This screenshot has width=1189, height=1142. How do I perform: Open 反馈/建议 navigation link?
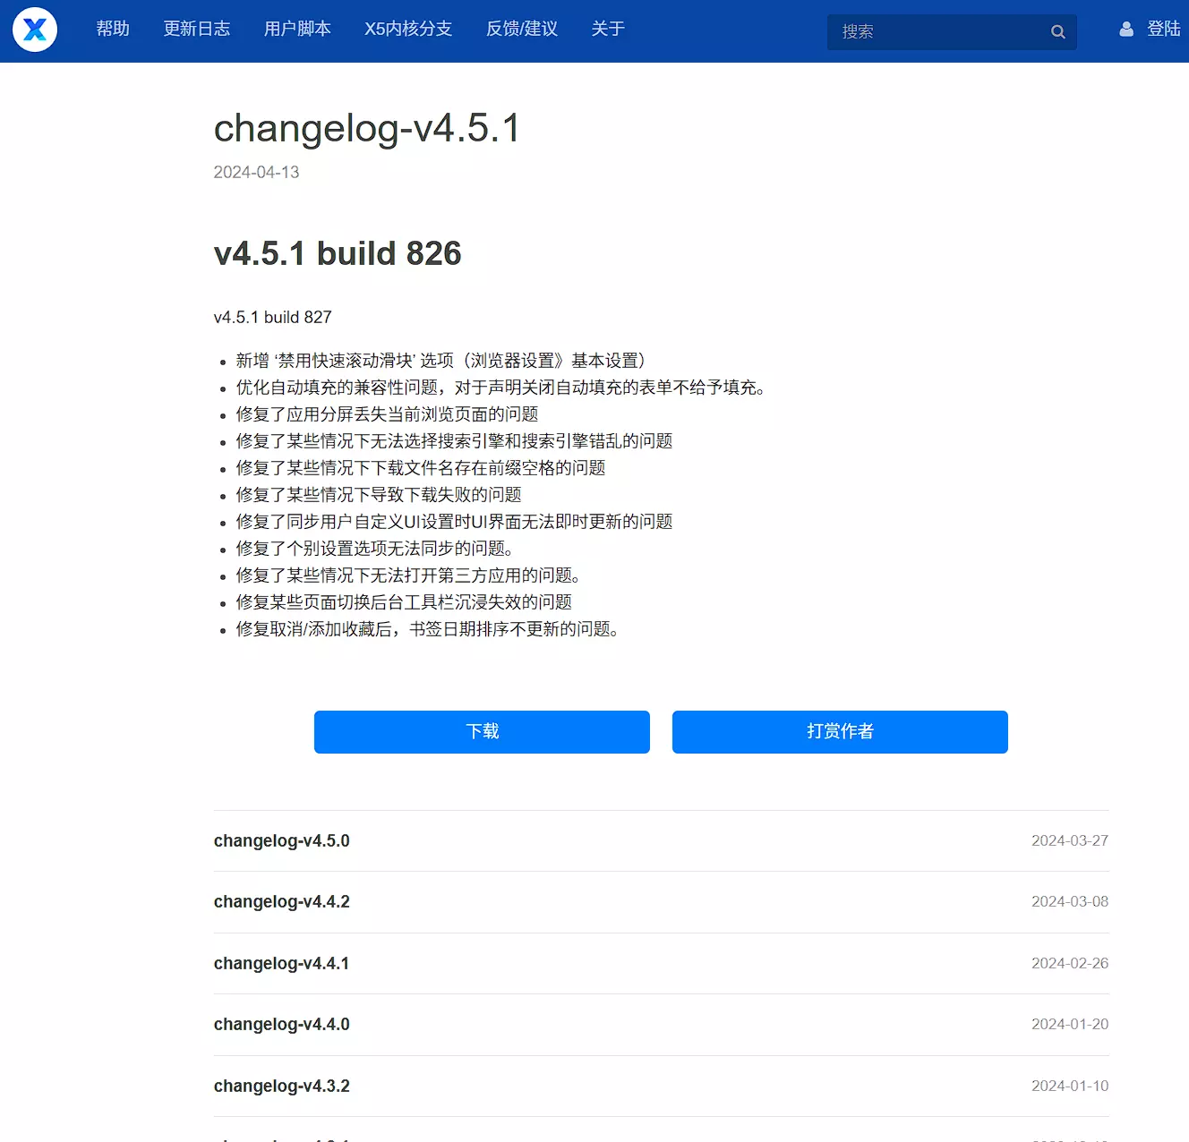(x=522, y=29)
